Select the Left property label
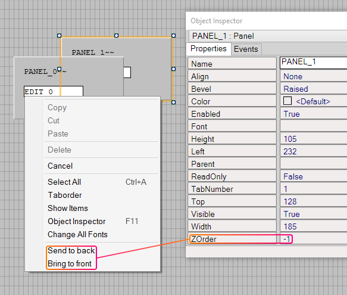347x295 pixels. click(232, 151)
